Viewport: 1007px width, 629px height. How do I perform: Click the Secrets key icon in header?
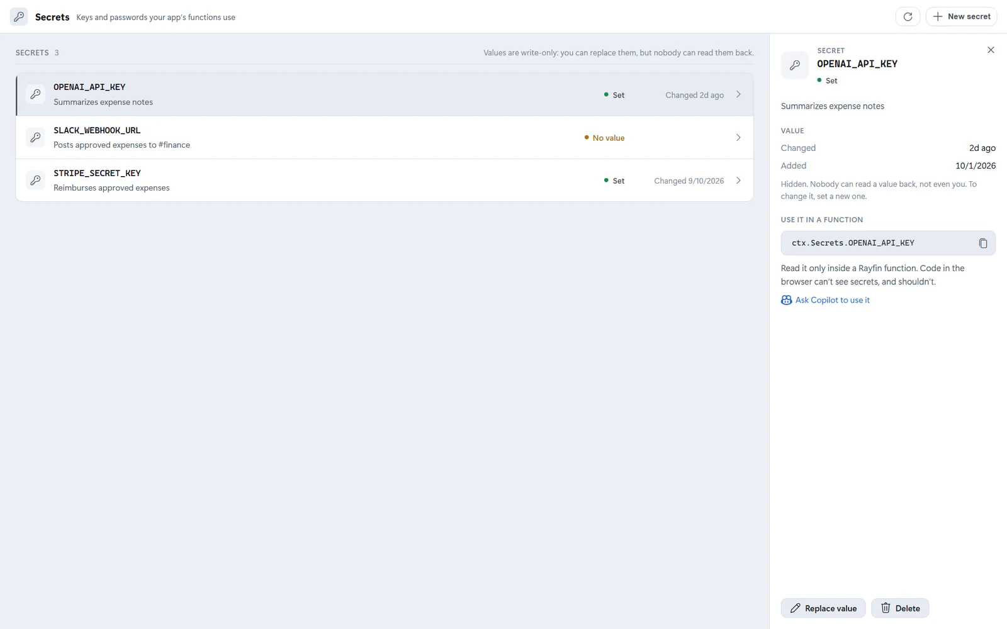point(19,16)
